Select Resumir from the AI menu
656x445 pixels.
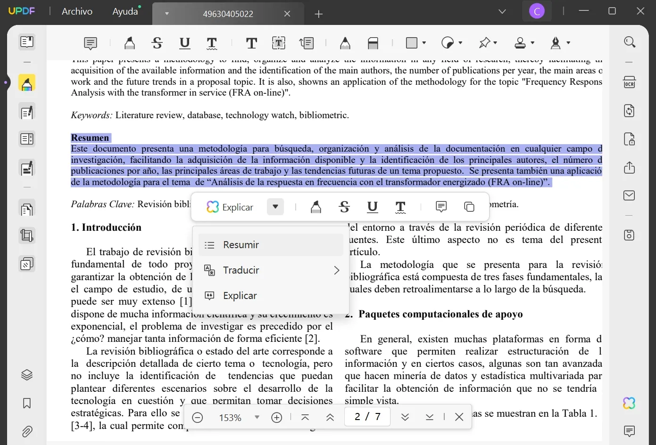(x=241, y=244)
